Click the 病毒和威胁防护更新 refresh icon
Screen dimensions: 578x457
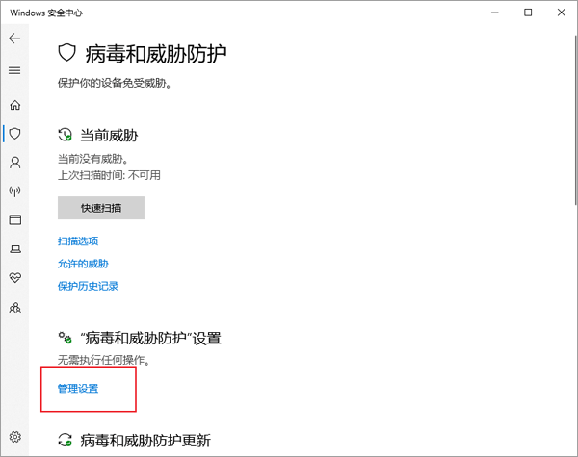tap(66, 442)
